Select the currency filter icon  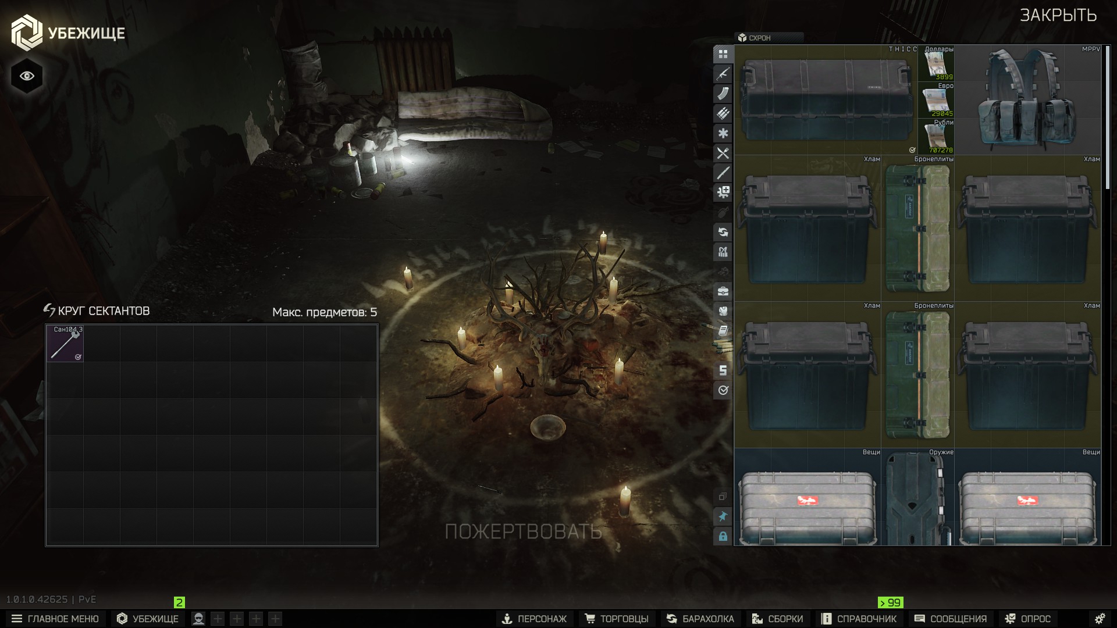tap(723, 370)
